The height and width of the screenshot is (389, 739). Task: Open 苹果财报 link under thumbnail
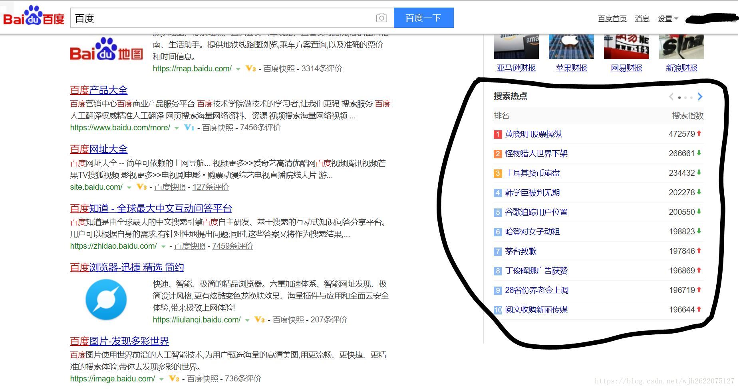click(571, 68)
